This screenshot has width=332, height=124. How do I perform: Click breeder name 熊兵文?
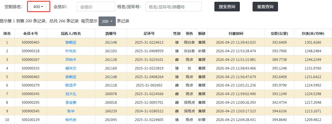(71, 68)
